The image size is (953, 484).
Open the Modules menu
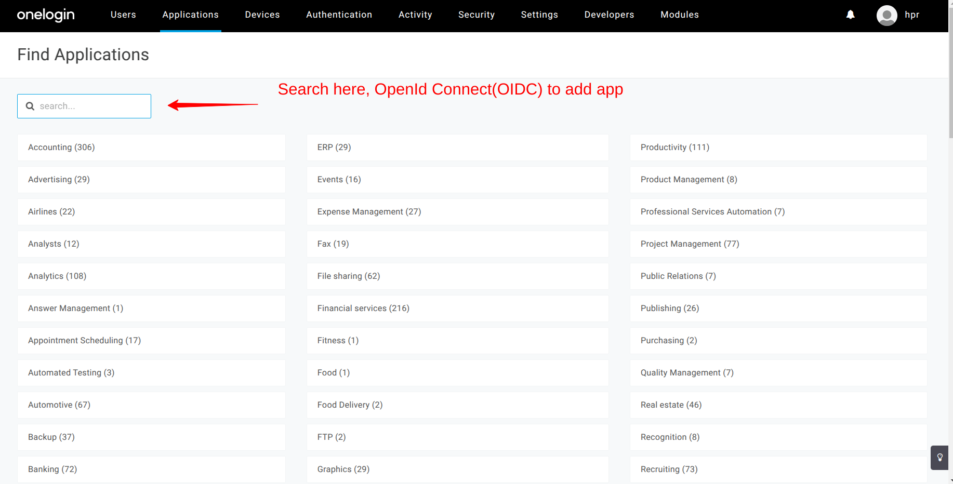click(x=680, y=15)
